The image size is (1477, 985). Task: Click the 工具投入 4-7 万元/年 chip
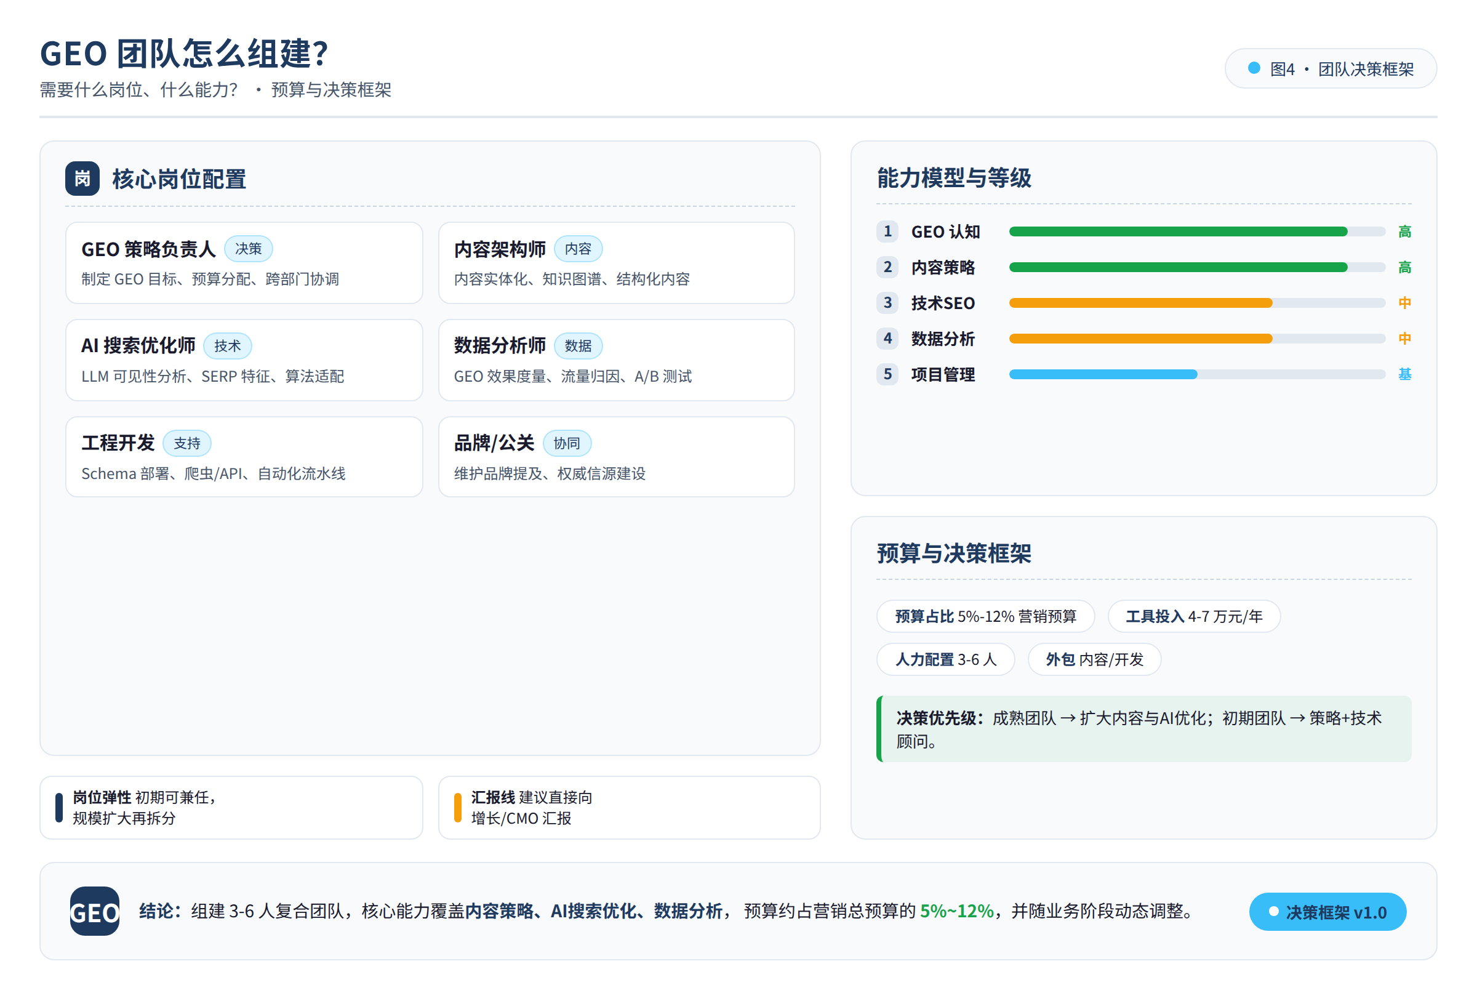(x=1194, y=616)
